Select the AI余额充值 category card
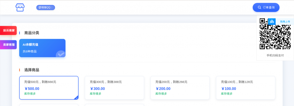 (x=42, y=48)
